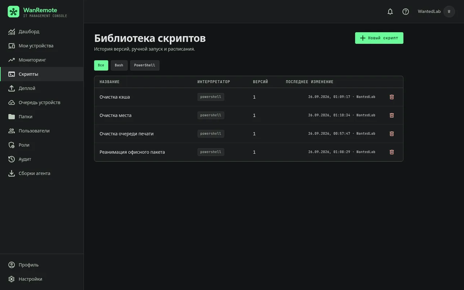Click the WanRemote logo icon
This screenshot has height=290, width=464.
click(x=13, y=12)
